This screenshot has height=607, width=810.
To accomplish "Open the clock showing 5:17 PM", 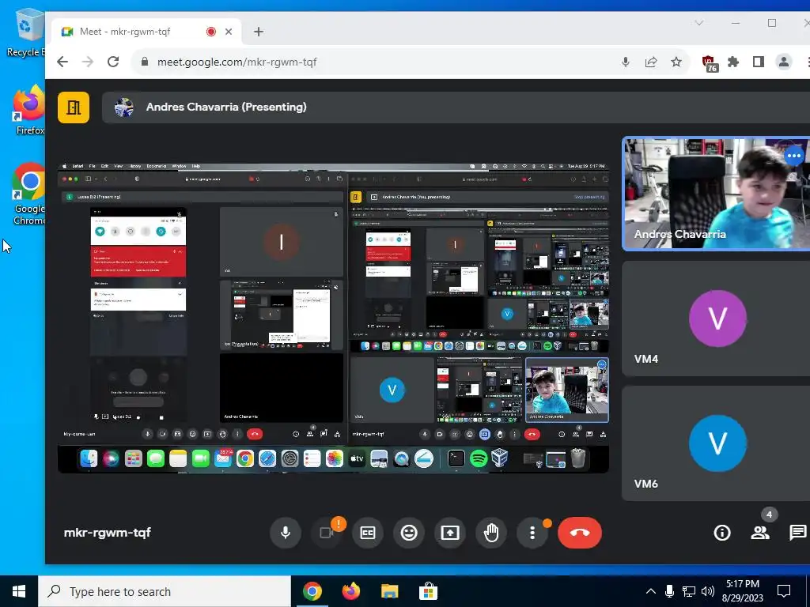I will tap(742, 591).
